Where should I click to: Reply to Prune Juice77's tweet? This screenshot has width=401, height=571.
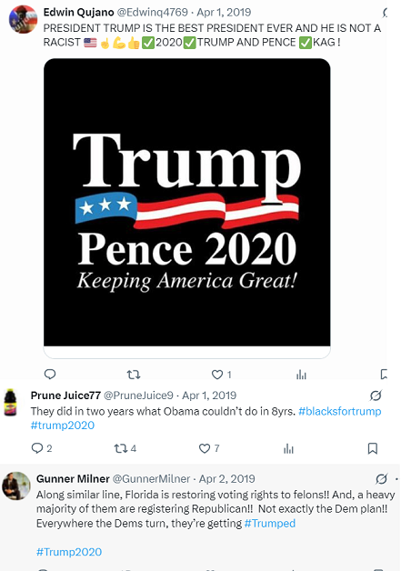click(x=42, y=448)
